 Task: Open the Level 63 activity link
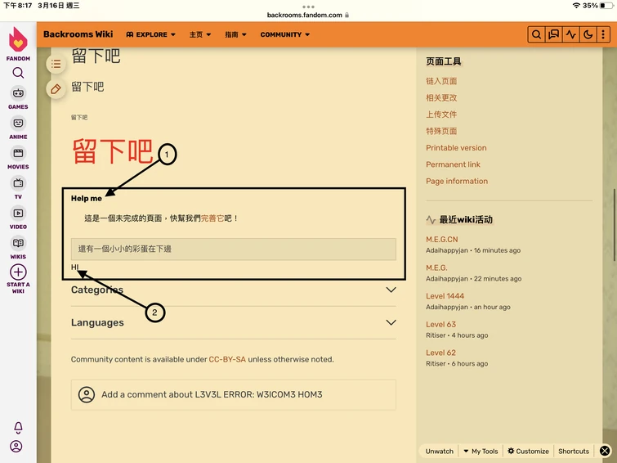click(440, 324)
